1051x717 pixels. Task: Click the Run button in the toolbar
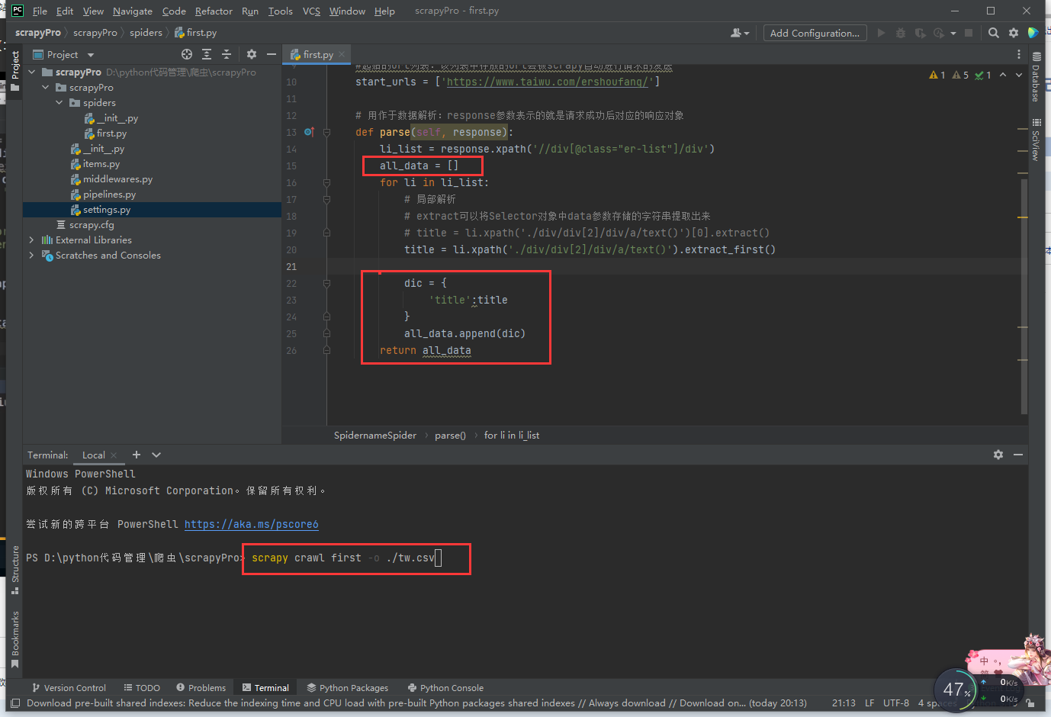881,33
